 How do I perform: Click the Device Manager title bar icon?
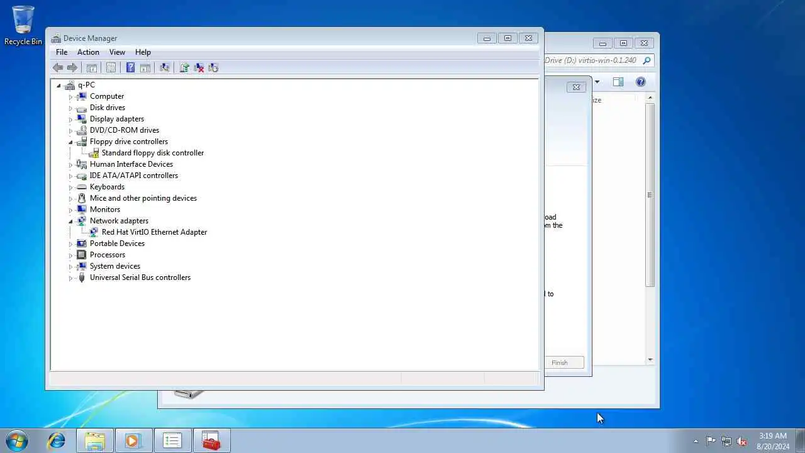(56, 38)
